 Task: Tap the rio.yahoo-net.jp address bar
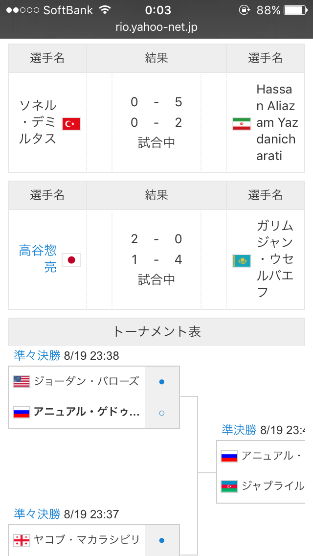(156, 27)
